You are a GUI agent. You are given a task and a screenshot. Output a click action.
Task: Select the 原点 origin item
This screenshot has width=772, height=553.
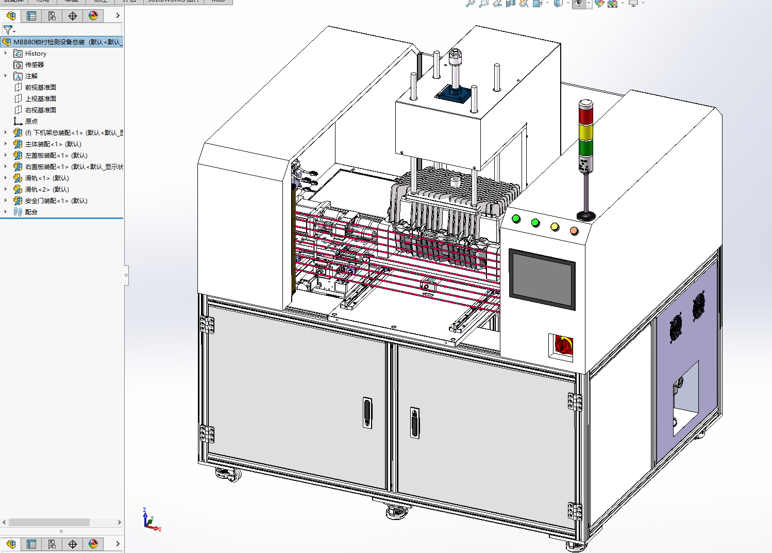31,122
